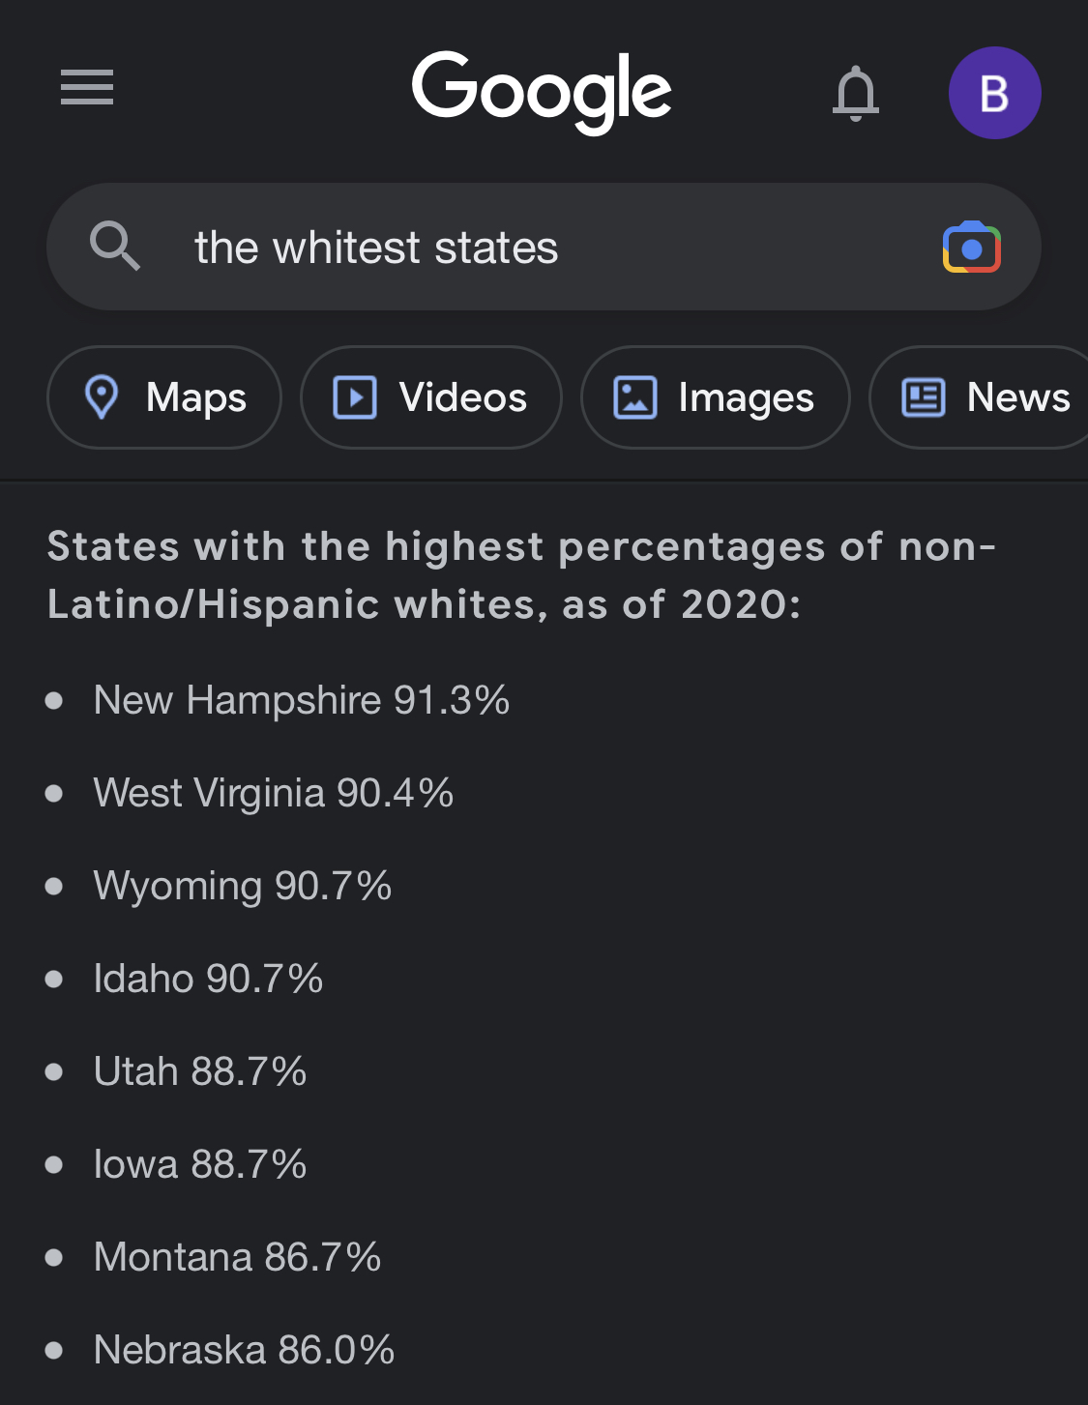Click the Nebraska 86.0% entry
This screenshot has height=1405, width=1088.
[x=244, y=1350]
